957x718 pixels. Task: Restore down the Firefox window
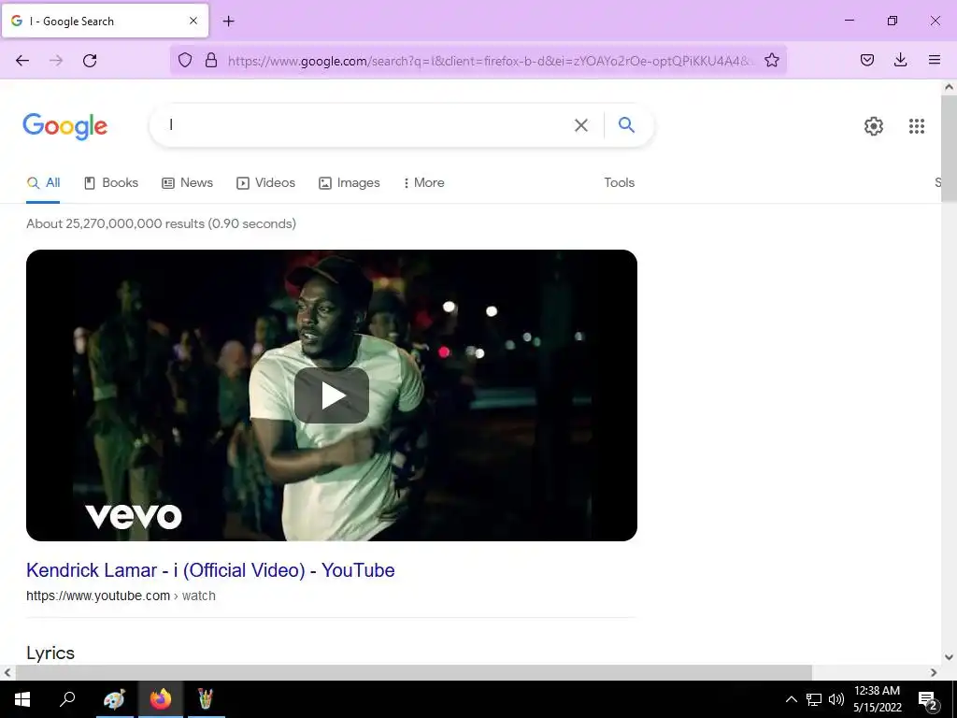click(x=893, y=21)
